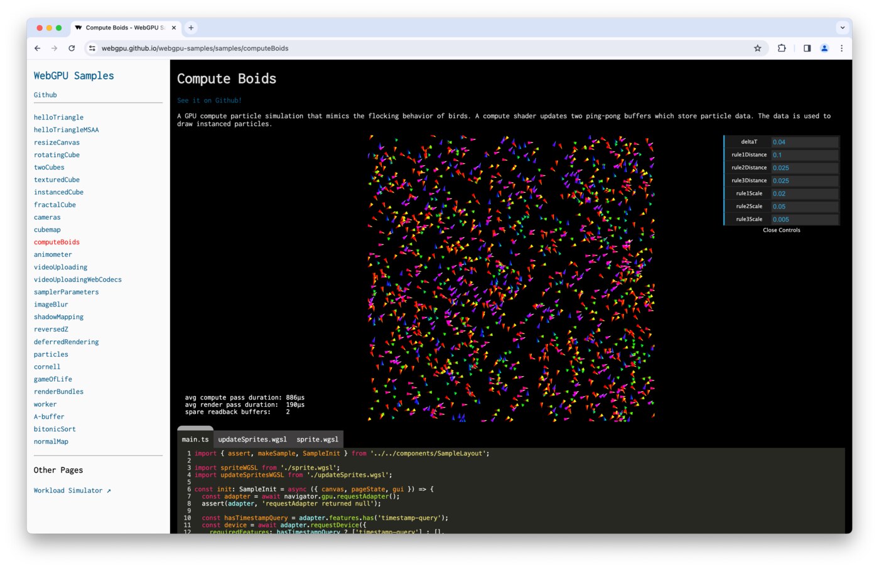Toggle the browser side panel icon

click(x=807, y=48)
